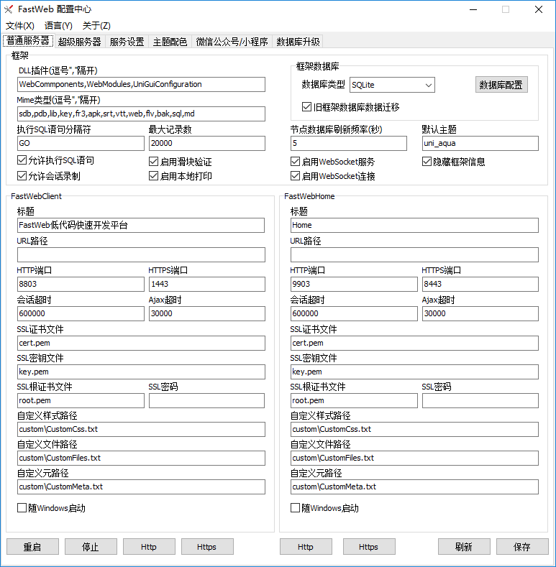Screen dimensions: 556x567
Task: Enable 随Windows启动 under FastWebClient
Action: [x=22, y=508]
